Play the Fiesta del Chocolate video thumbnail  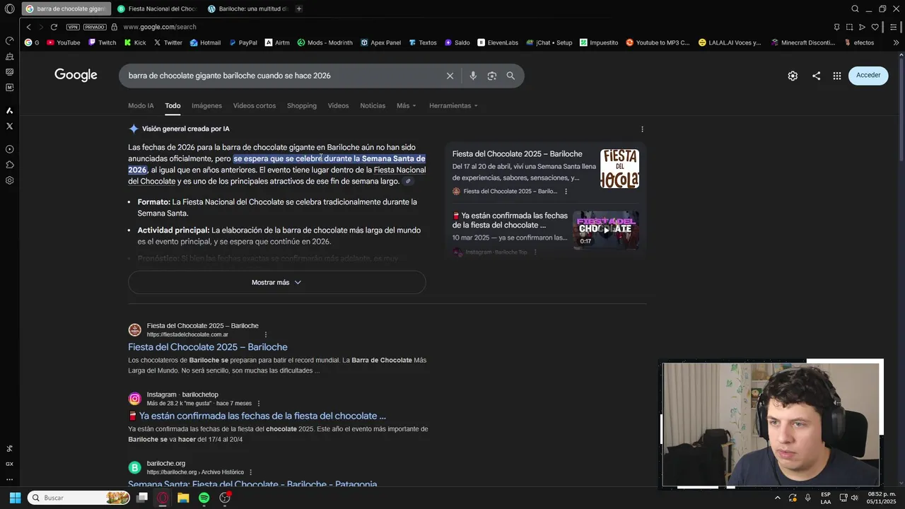click(606, 230)
